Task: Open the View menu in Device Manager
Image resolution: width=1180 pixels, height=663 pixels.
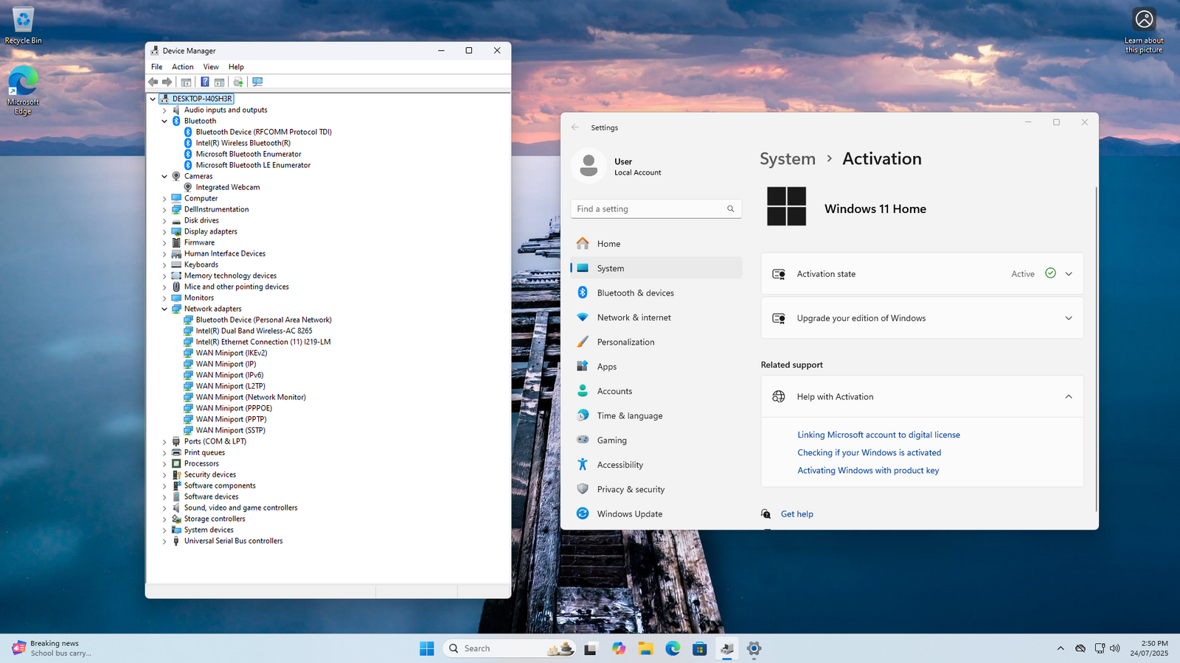Action: [x=211, y=67]
